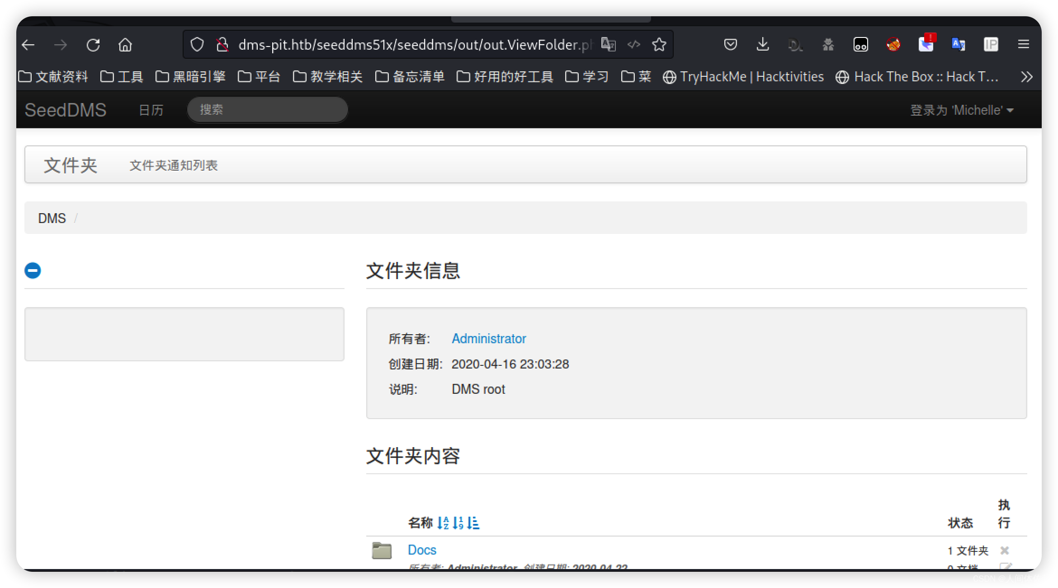
Task: Click the SeedDMS brand logo link
Action: (66, 110)
